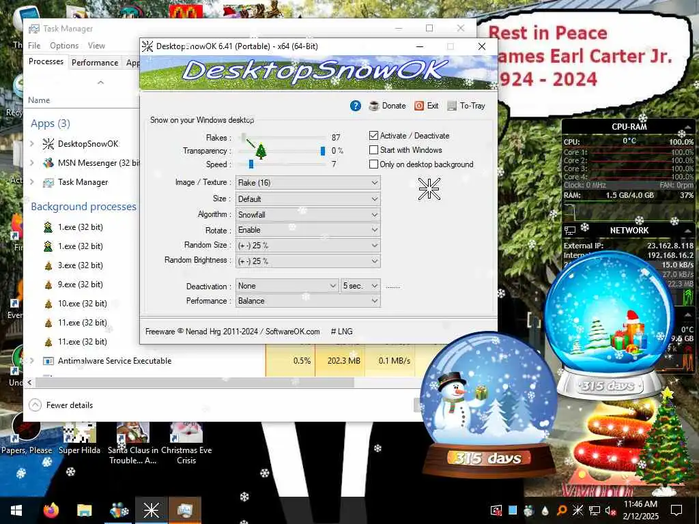Viewport: 699px width, 524px height.
Task: Click the CPU-RAM gadget header
Action: 629,126
